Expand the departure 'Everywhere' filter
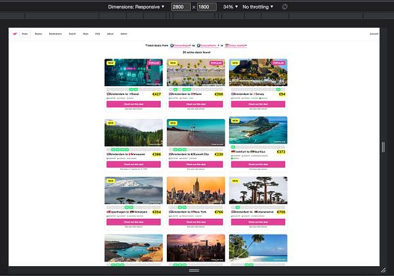The width and height of the screenshot is (394, 276). pos(182,45)
